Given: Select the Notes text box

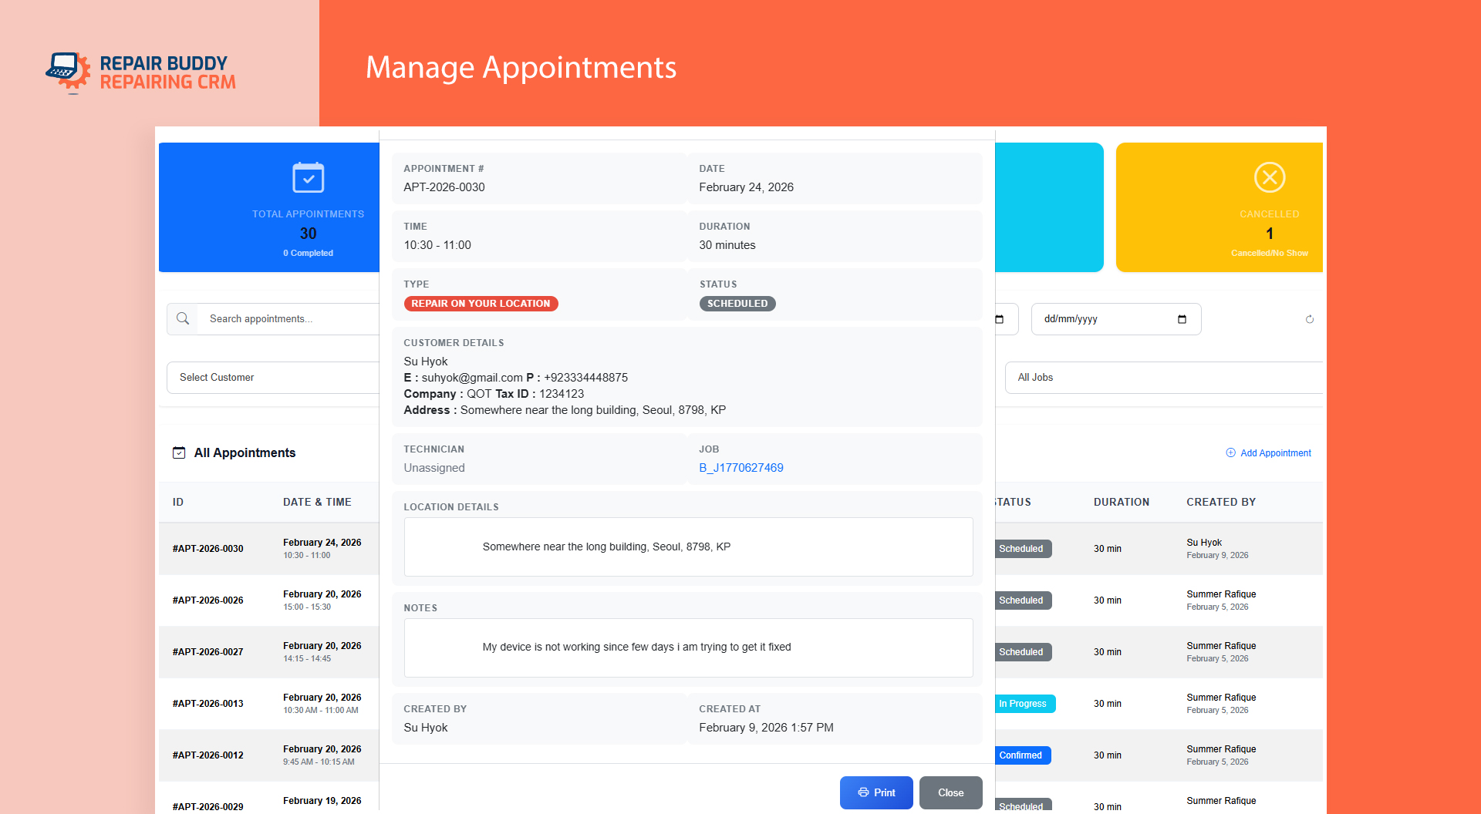Looking at the screenshot, I should tap(688, 647).
